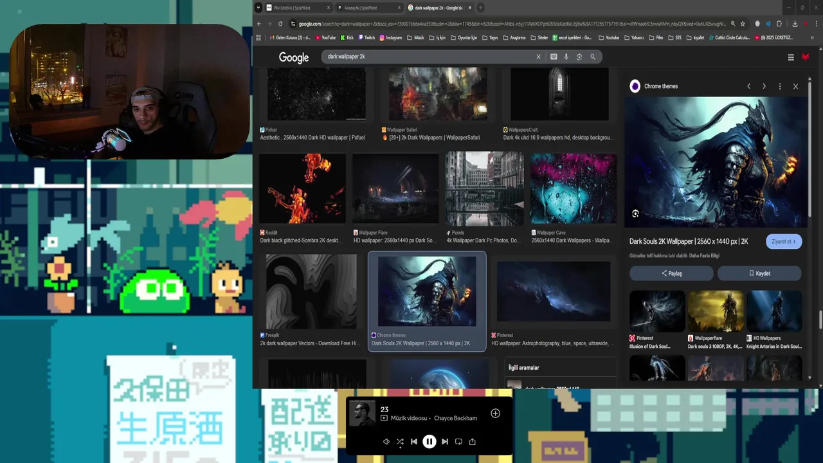The image size is (823, 463).
Task: Click album art of song 23
Action: 362,413
